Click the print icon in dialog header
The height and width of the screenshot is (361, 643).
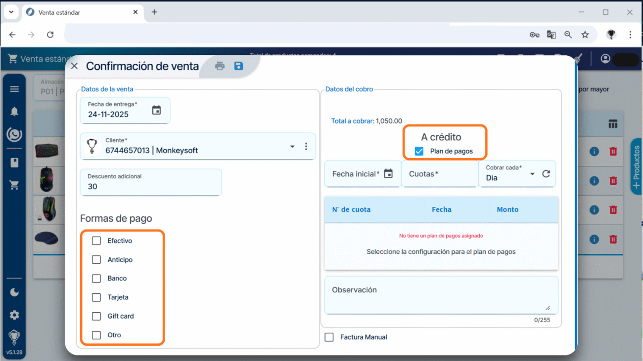[220, 66]
